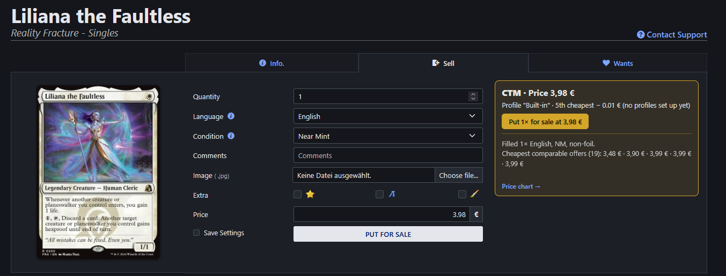Click the PUT FOR SALE button
The image size is (726, 276).
coord(388,234)
